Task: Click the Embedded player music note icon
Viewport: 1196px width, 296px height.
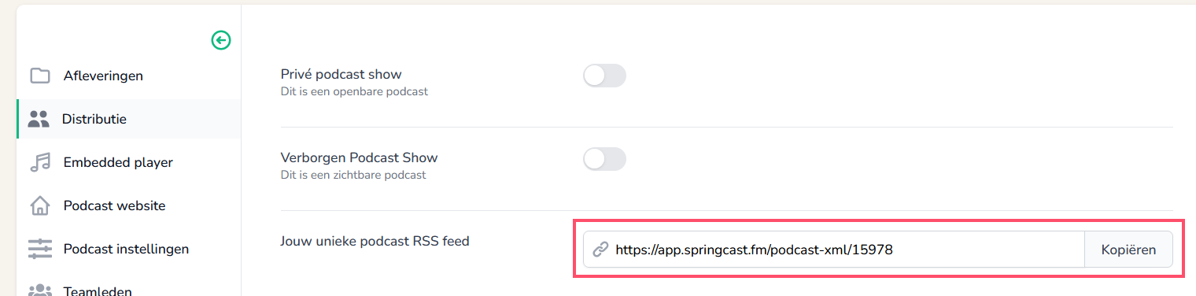Action: 39,162
